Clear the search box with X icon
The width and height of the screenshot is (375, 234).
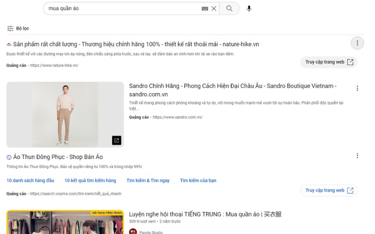point(214,8)
